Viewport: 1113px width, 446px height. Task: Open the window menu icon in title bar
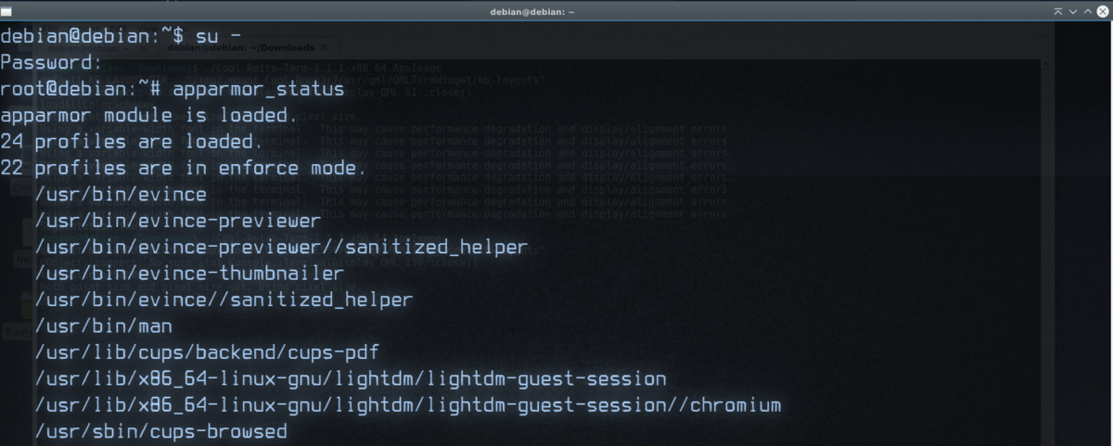coord(7,10)
